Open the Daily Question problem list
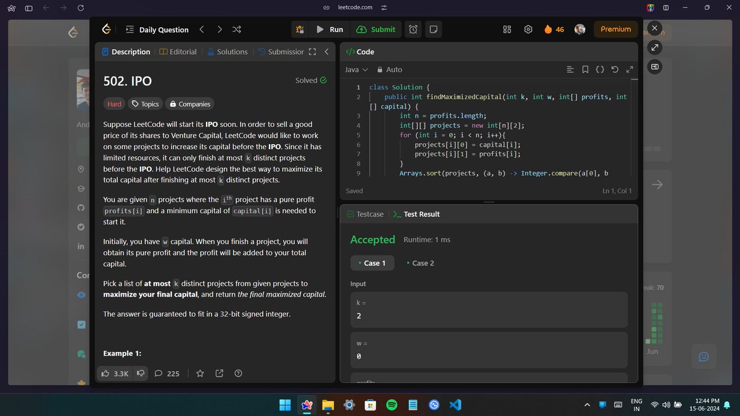The width and height of the screenshot is (740, 416). click(157, 29)
